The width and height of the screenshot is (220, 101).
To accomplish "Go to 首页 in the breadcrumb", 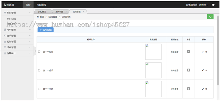I will [x=42, y=17].
